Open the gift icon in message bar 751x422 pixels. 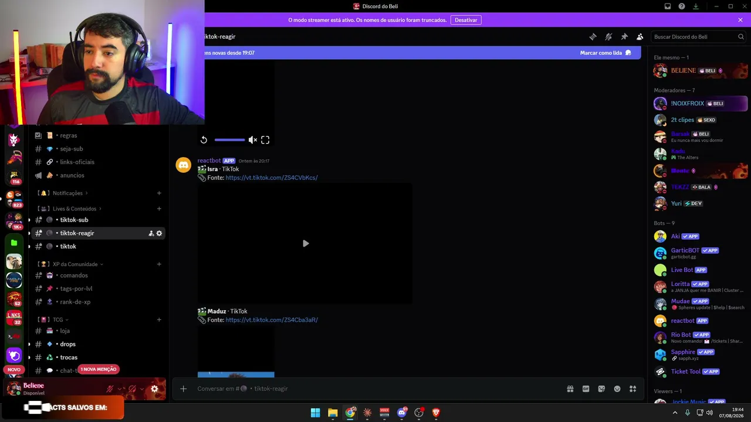click(570, 389)
